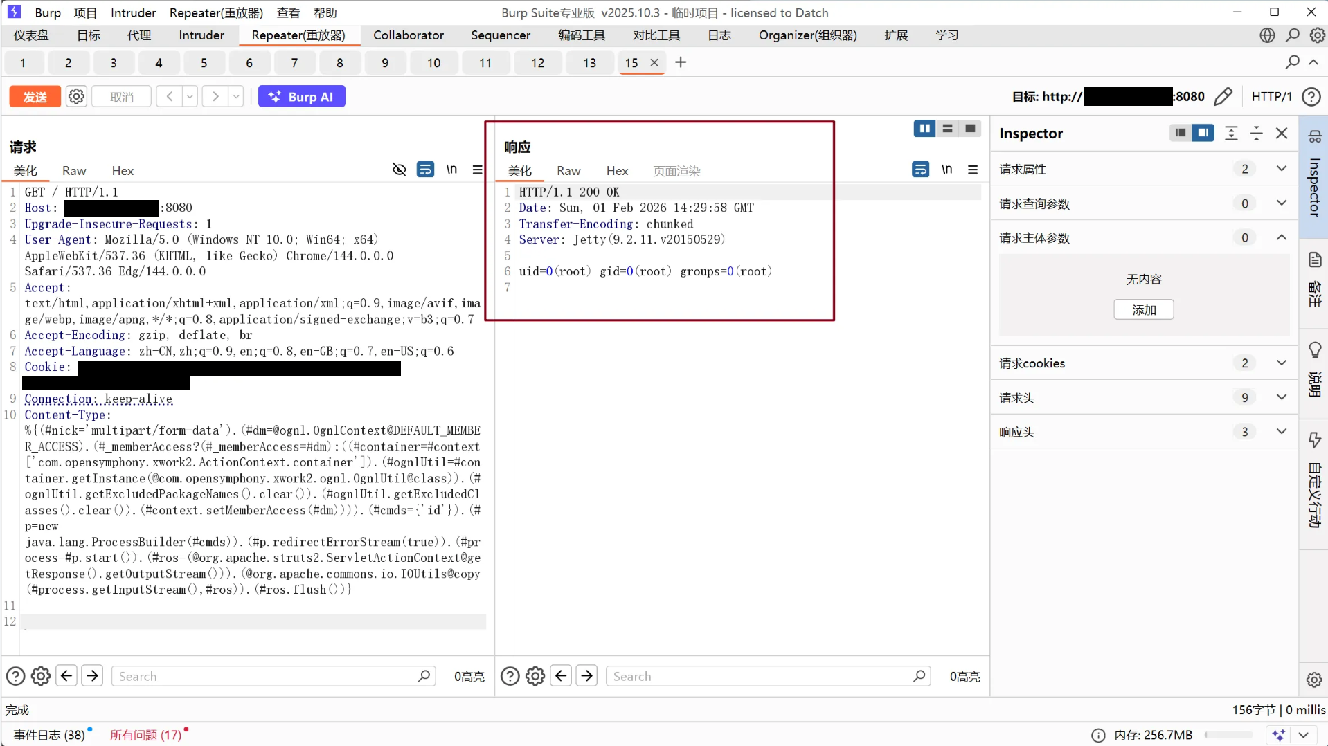Open back-history dropdown arrow
This screenshot has width=1328, height=746.
click(190, 97)
